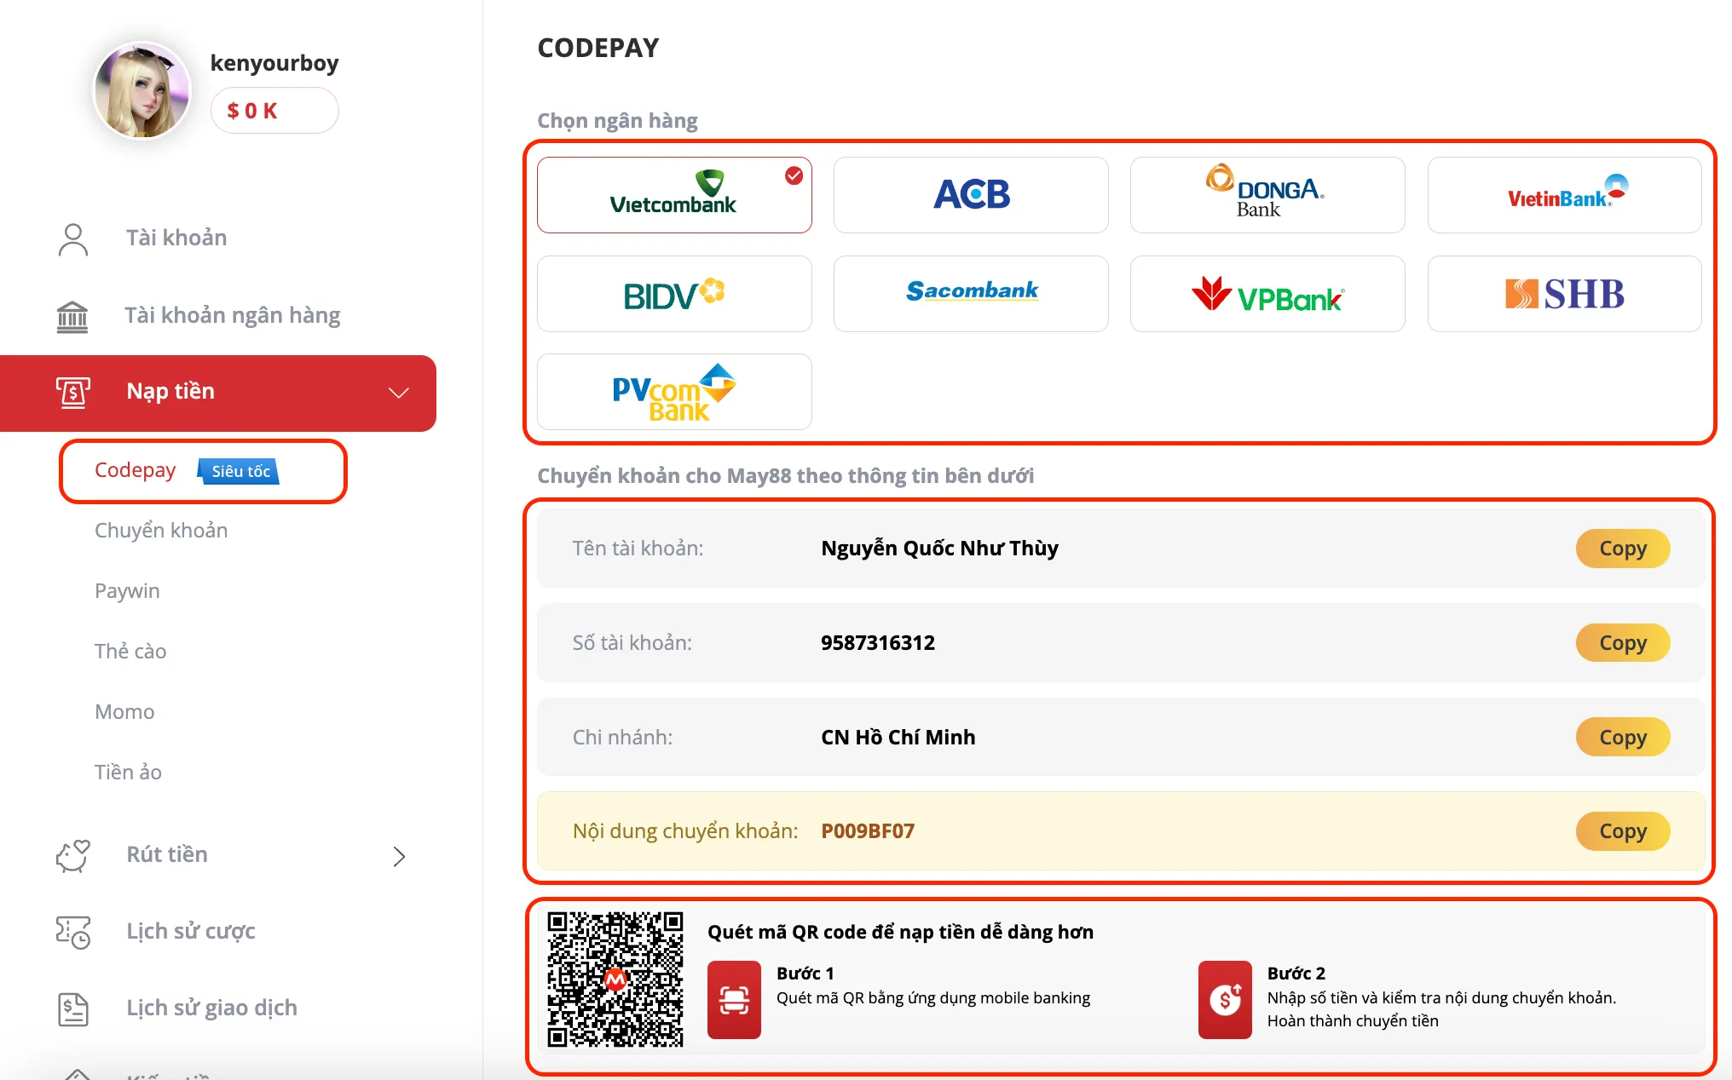
Task: Expand the Rút tiền submenu arrow
Action: 399,856
